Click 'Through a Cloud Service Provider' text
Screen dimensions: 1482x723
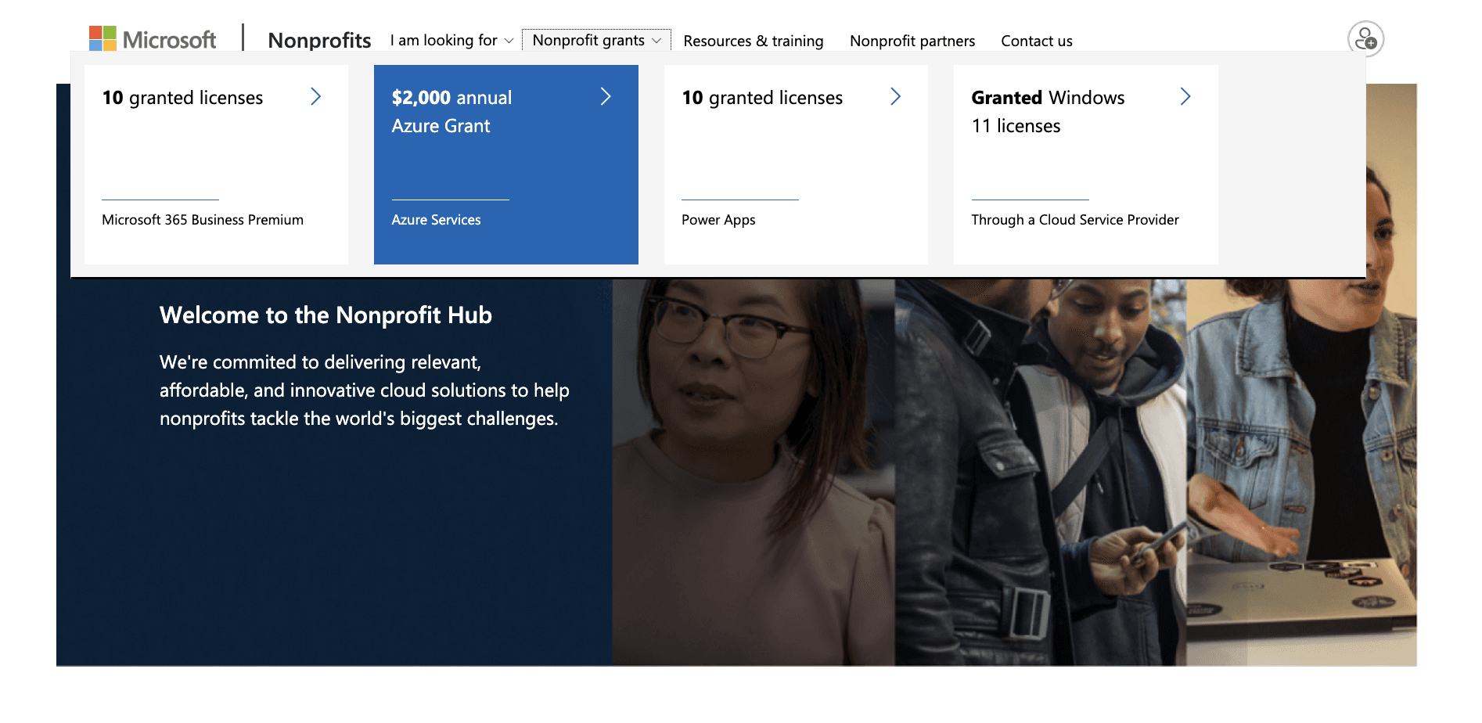[x=1075, y=220]
